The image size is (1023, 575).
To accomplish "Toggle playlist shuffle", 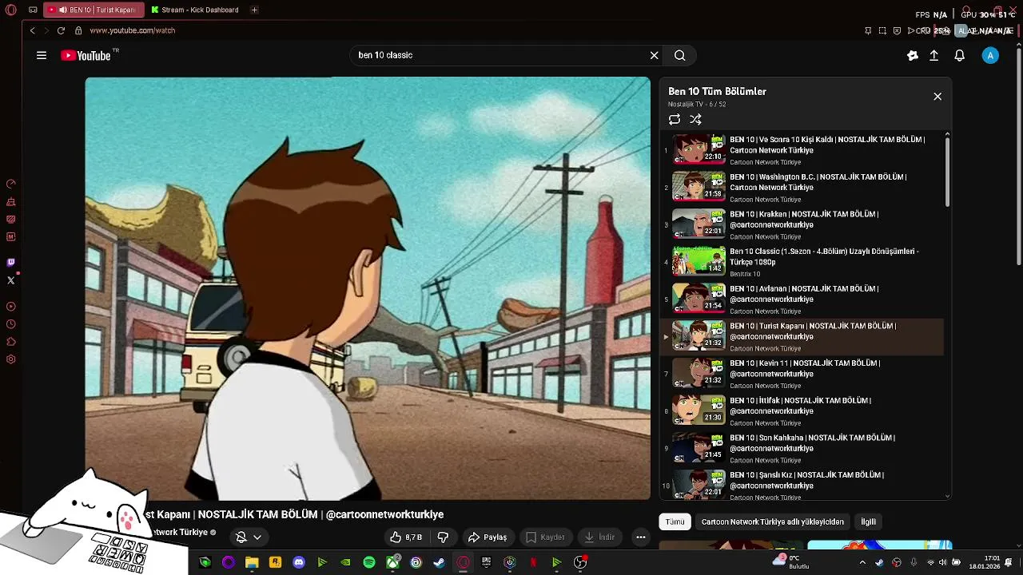I will [x=695, y=120].
